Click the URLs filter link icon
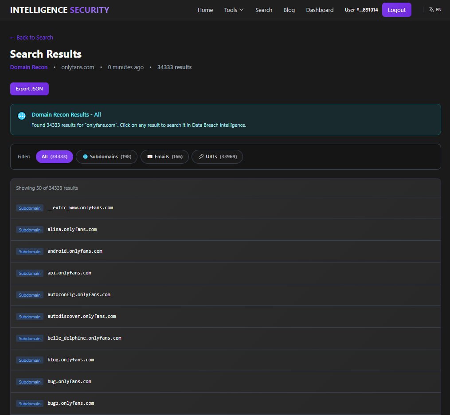 coord(201,157)
